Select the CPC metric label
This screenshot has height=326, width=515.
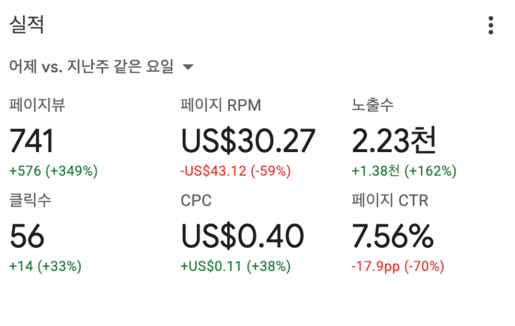[196, 200]
